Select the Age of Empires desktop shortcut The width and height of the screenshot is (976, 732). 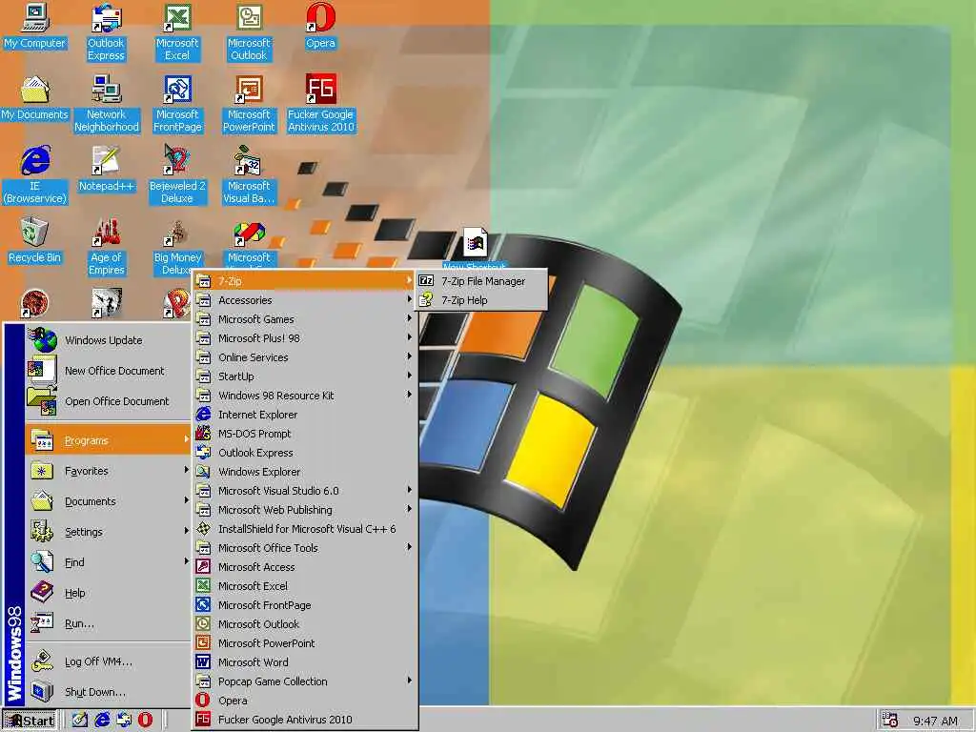click(x=107, y=247)
